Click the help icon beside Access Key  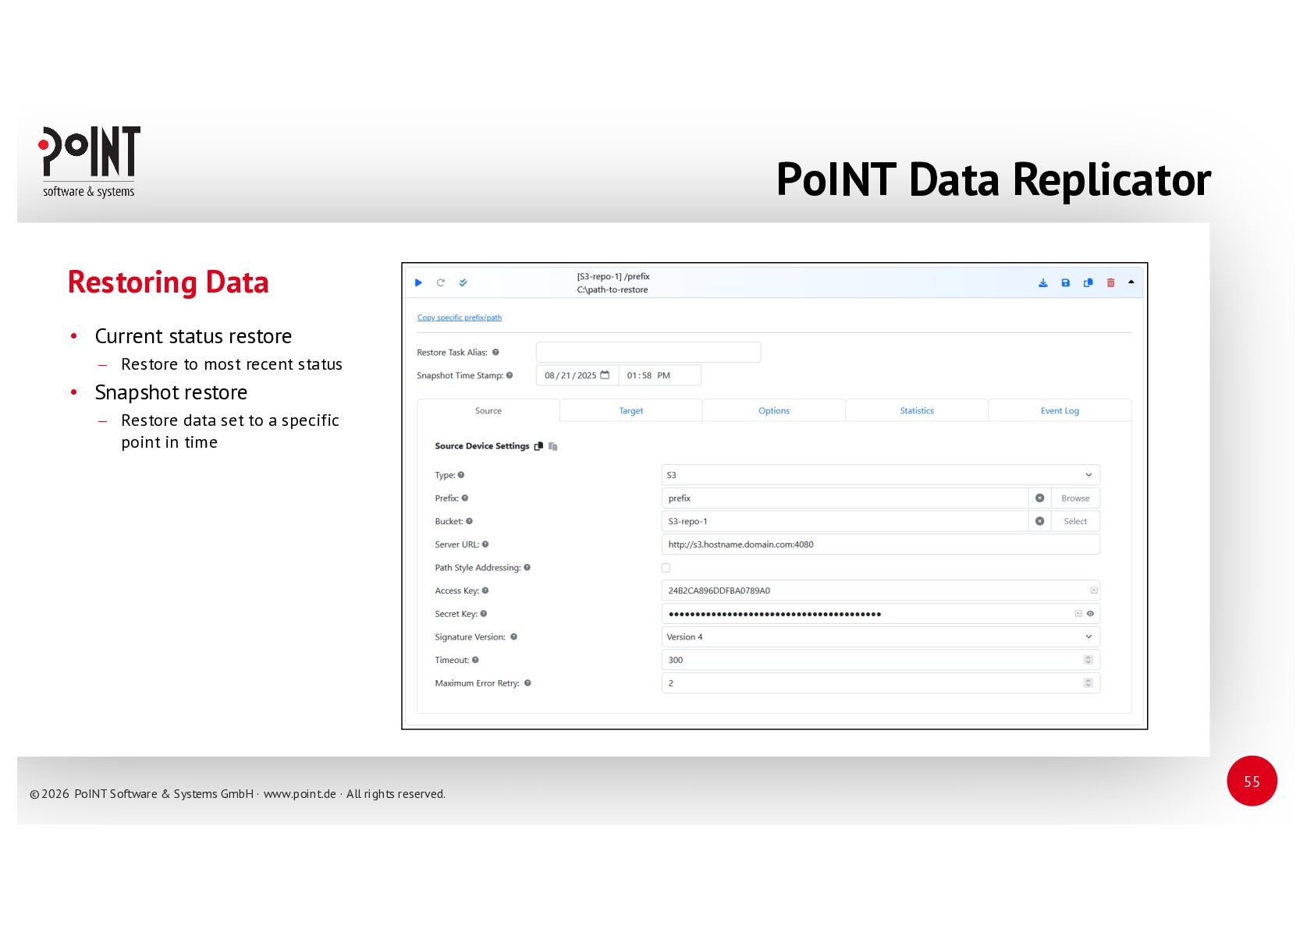(485, 590)
